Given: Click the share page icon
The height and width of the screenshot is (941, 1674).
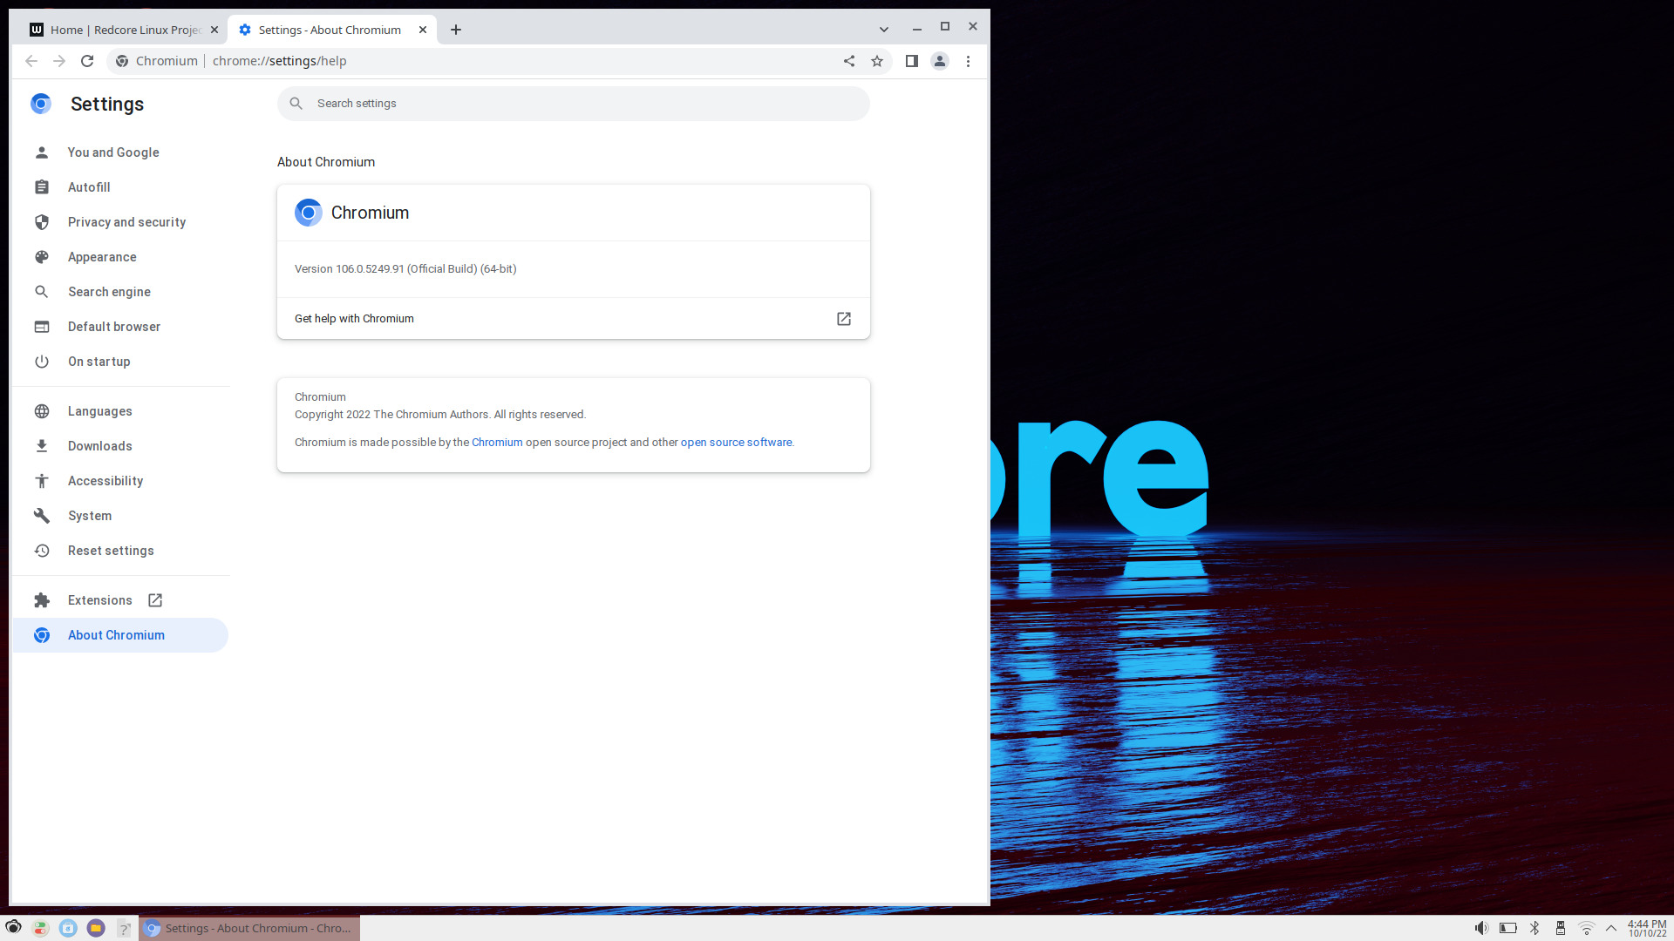Looking at the screenshot, I should click(849, 61).
